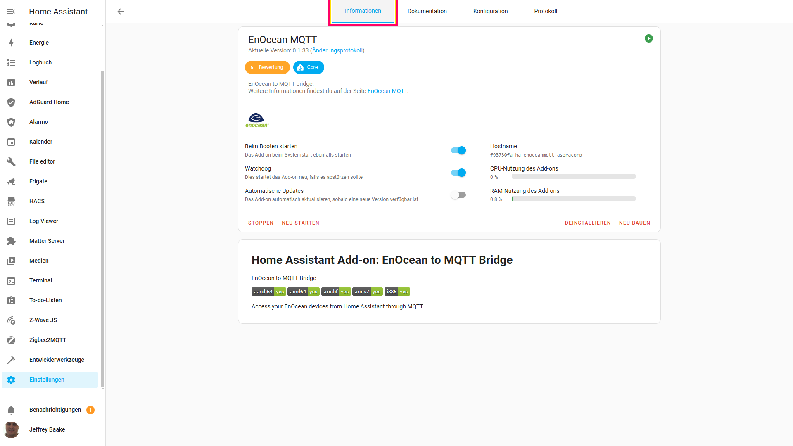Click the Zigbee2MQTT sidebar label
The height and width of the screenshot is (446, 793).
47,340
